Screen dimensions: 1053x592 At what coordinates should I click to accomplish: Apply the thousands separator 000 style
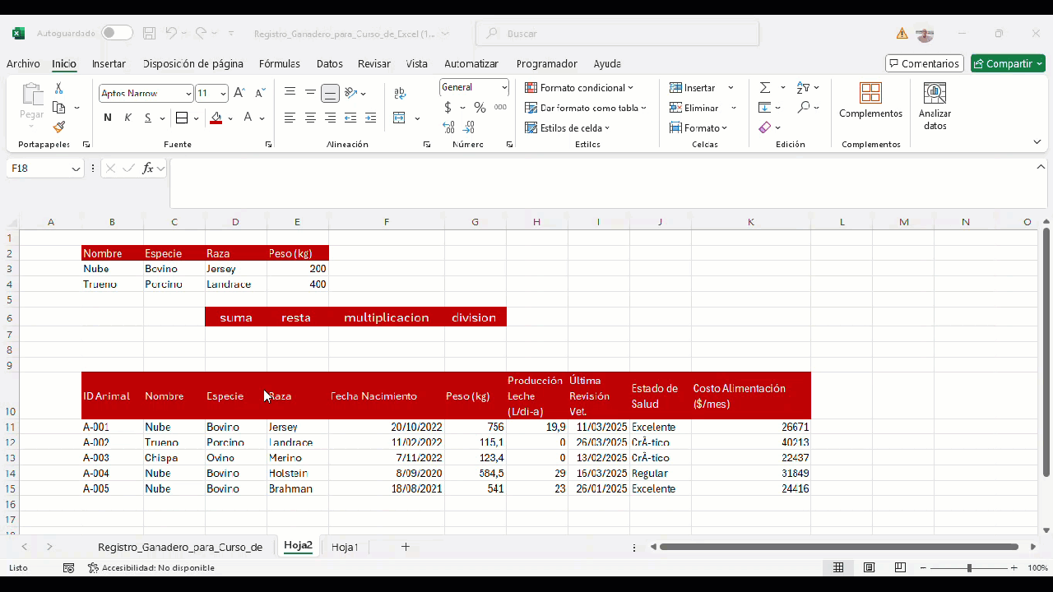pos(500,108)
